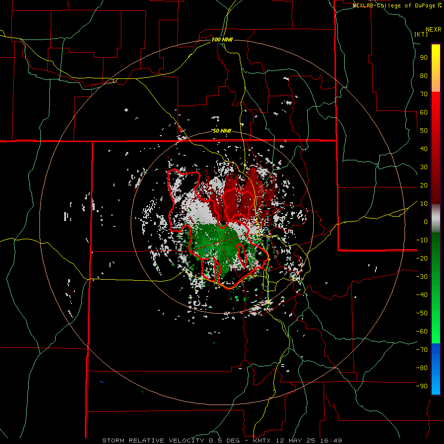Click the -80 value on the velocity scale

click(422, 368)
